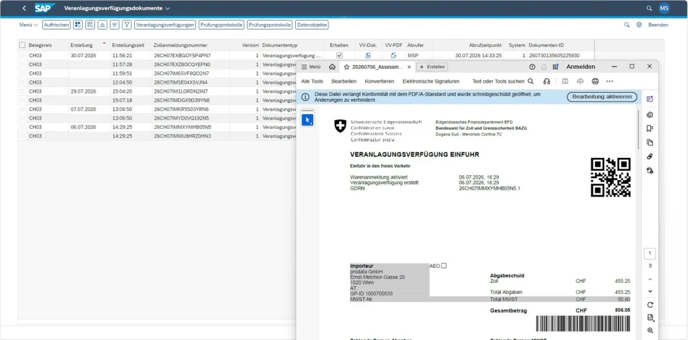The image size is (688, 340).
Task: Click the Bearbeitung aktivieren button
Action: pos(601,97)
